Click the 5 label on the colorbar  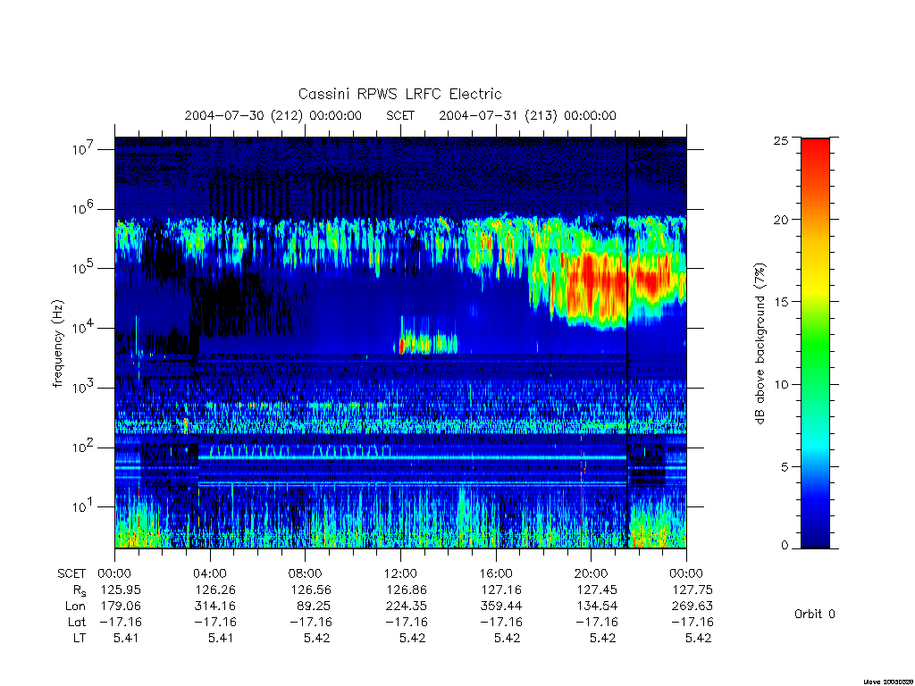(x=785, y=467)
